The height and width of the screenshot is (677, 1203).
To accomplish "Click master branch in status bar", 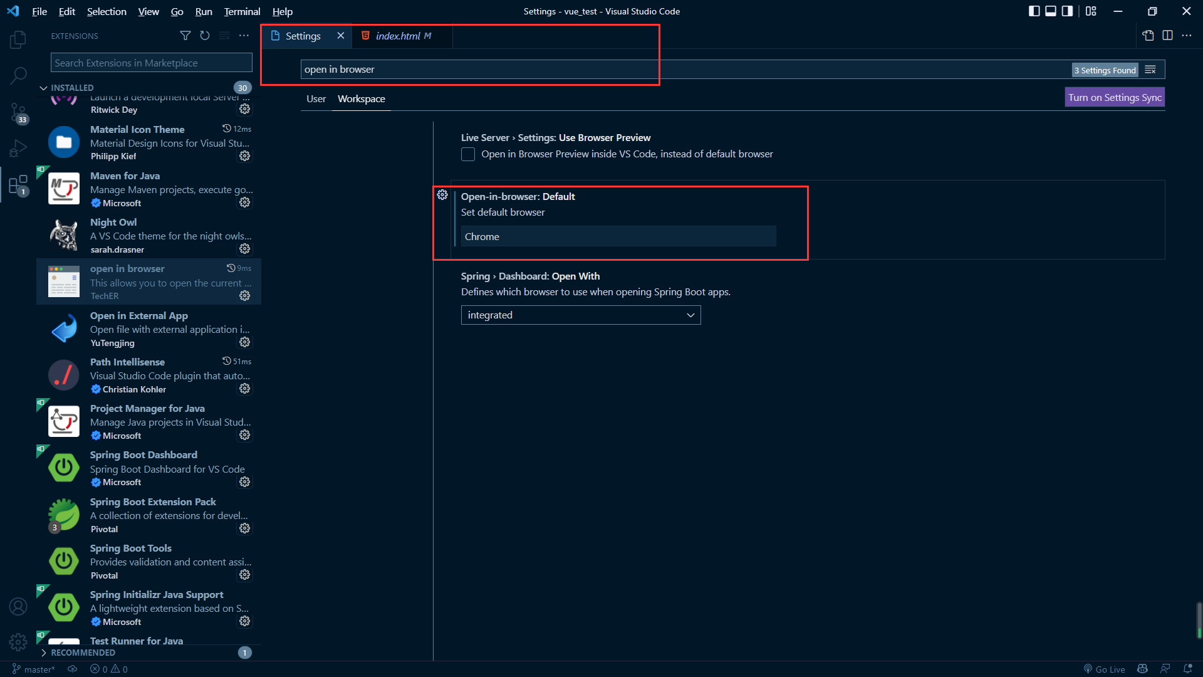I will [34, 669].
